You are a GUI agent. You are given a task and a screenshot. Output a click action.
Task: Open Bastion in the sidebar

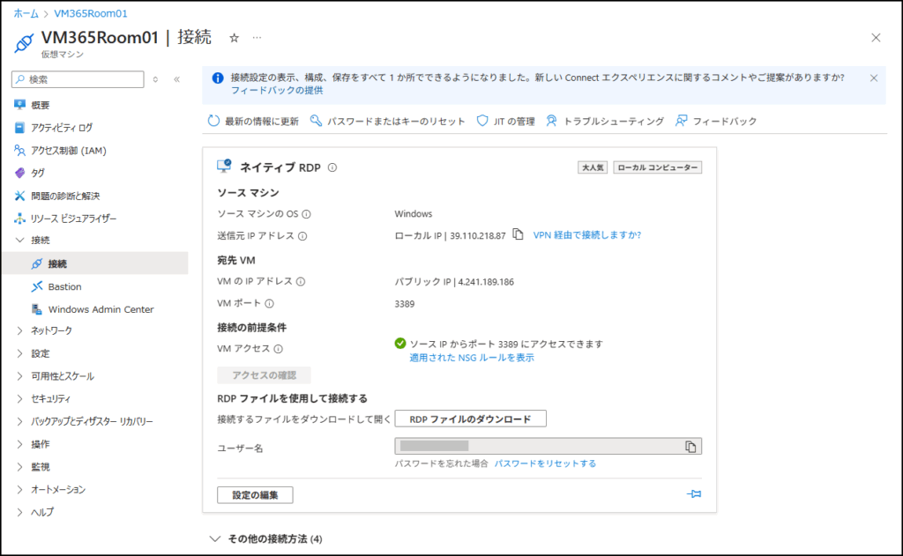64,286
